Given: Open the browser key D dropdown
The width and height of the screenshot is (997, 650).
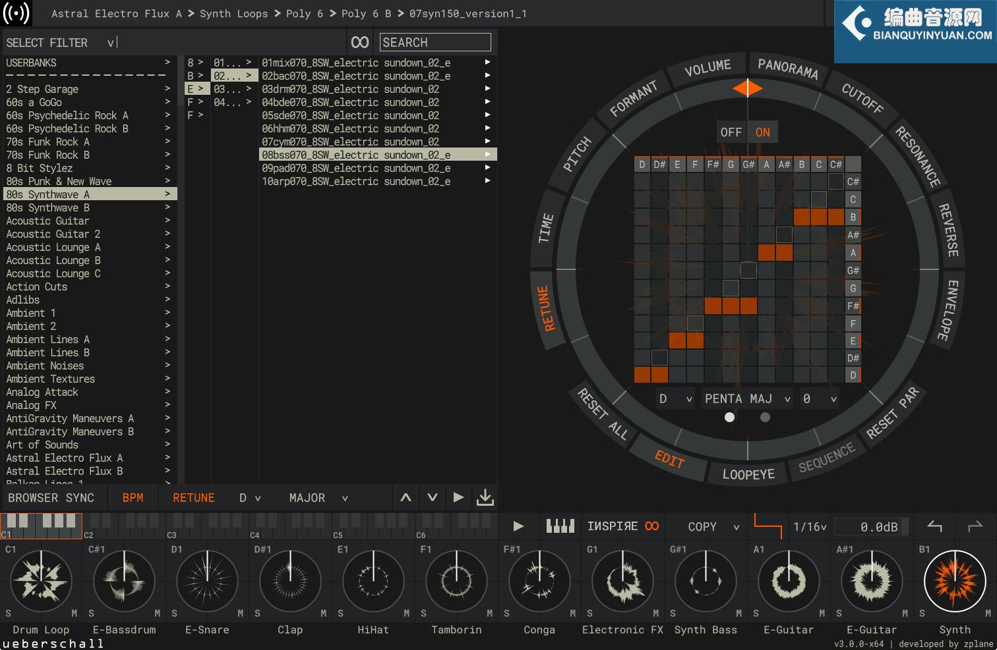Looking at the screenshot, I should point(250,498).
